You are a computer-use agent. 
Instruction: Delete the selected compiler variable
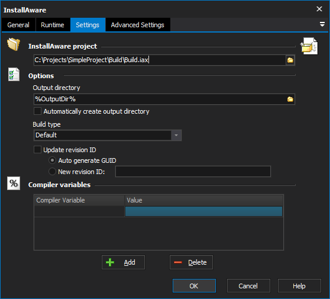[191, 262]
